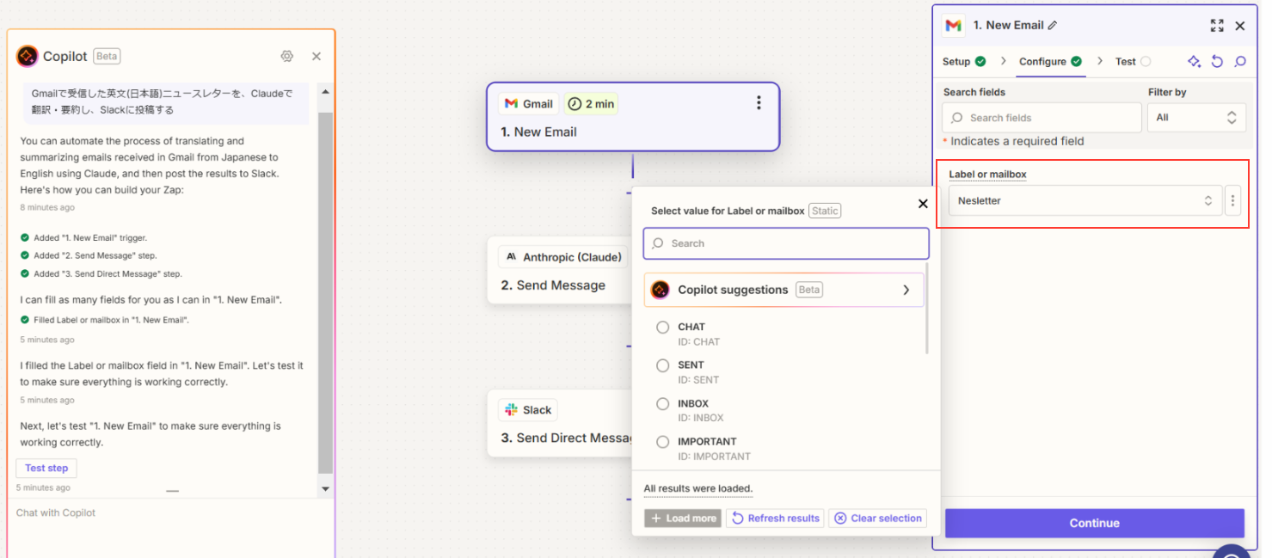
Task: Select the IMPORTANT label radio option
Action: (662, 442)
